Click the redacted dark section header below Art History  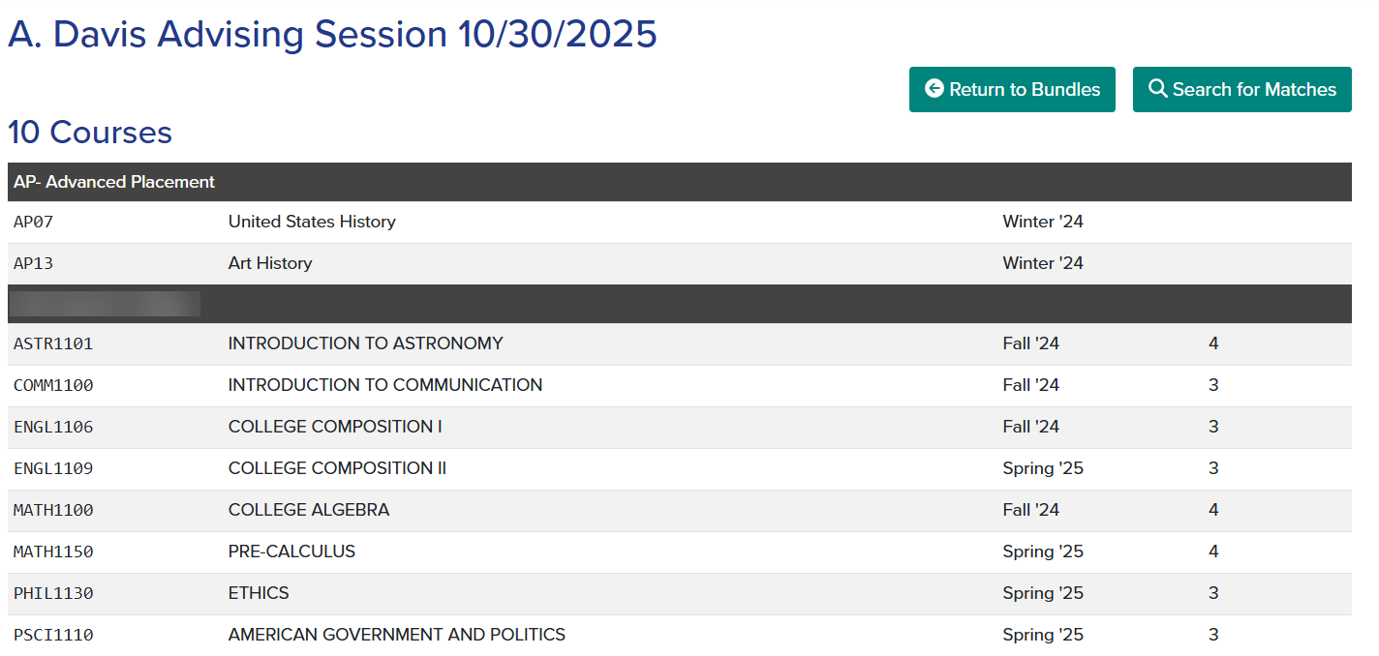[104, 303]
